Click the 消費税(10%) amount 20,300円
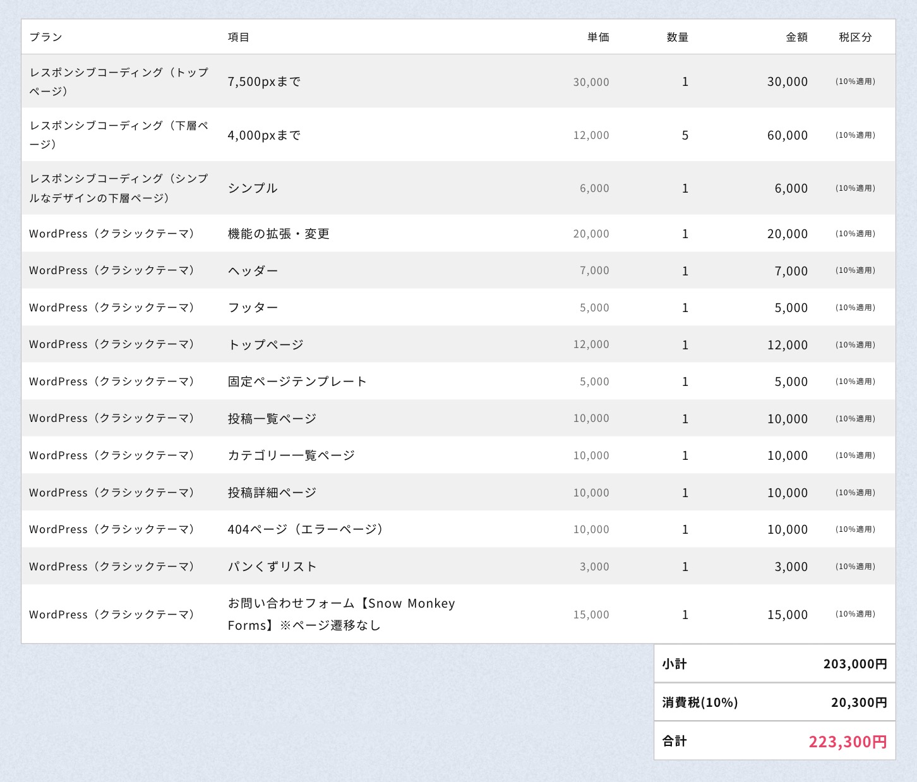Image resolution: width=917 pixels, height=782 pixels. pos(858,702)
